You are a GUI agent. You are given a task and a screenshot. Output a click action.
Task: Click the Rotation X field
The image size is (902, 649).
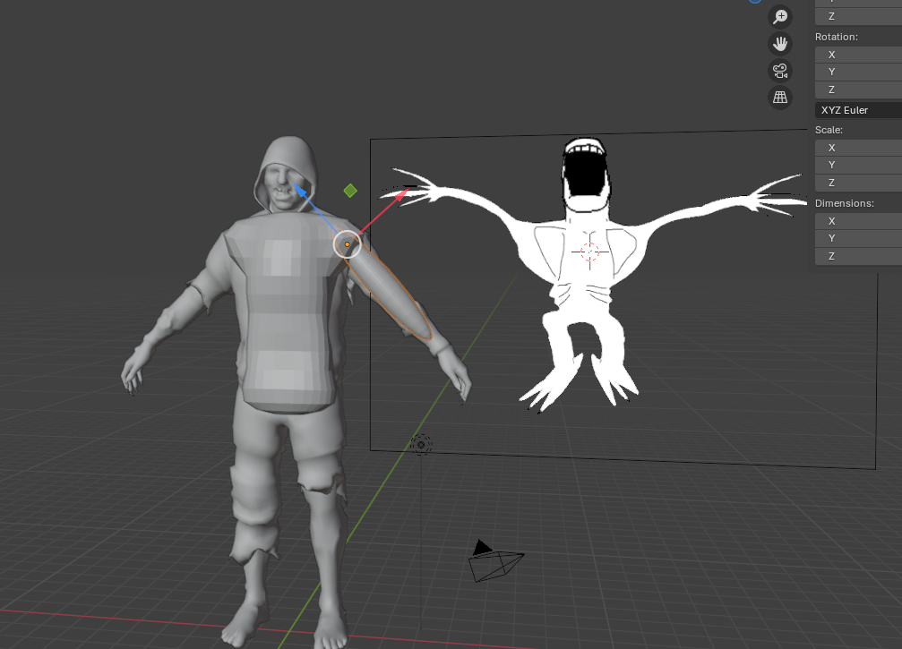tap(857, 55)
